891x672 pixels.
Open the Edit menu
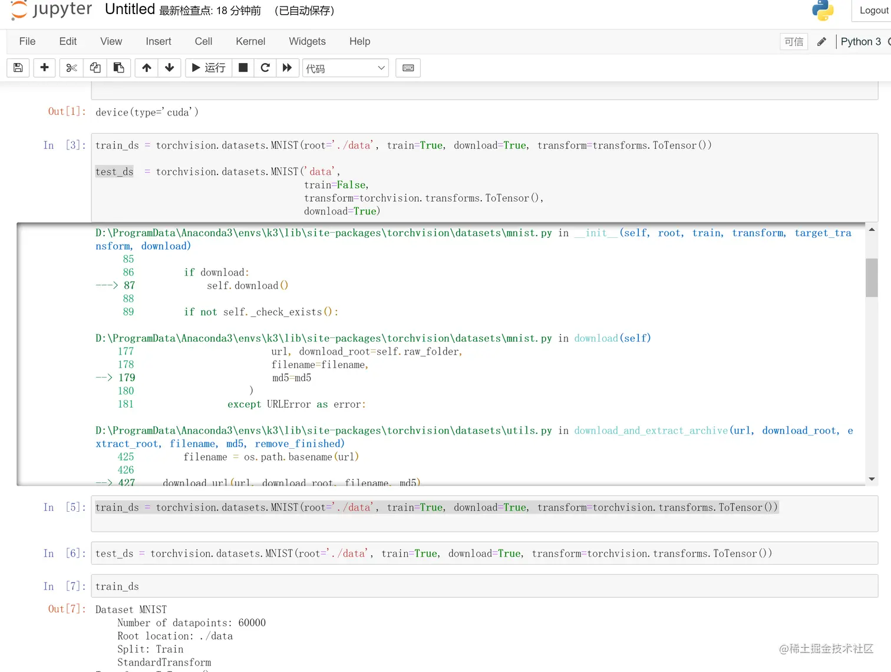point(68,41)
